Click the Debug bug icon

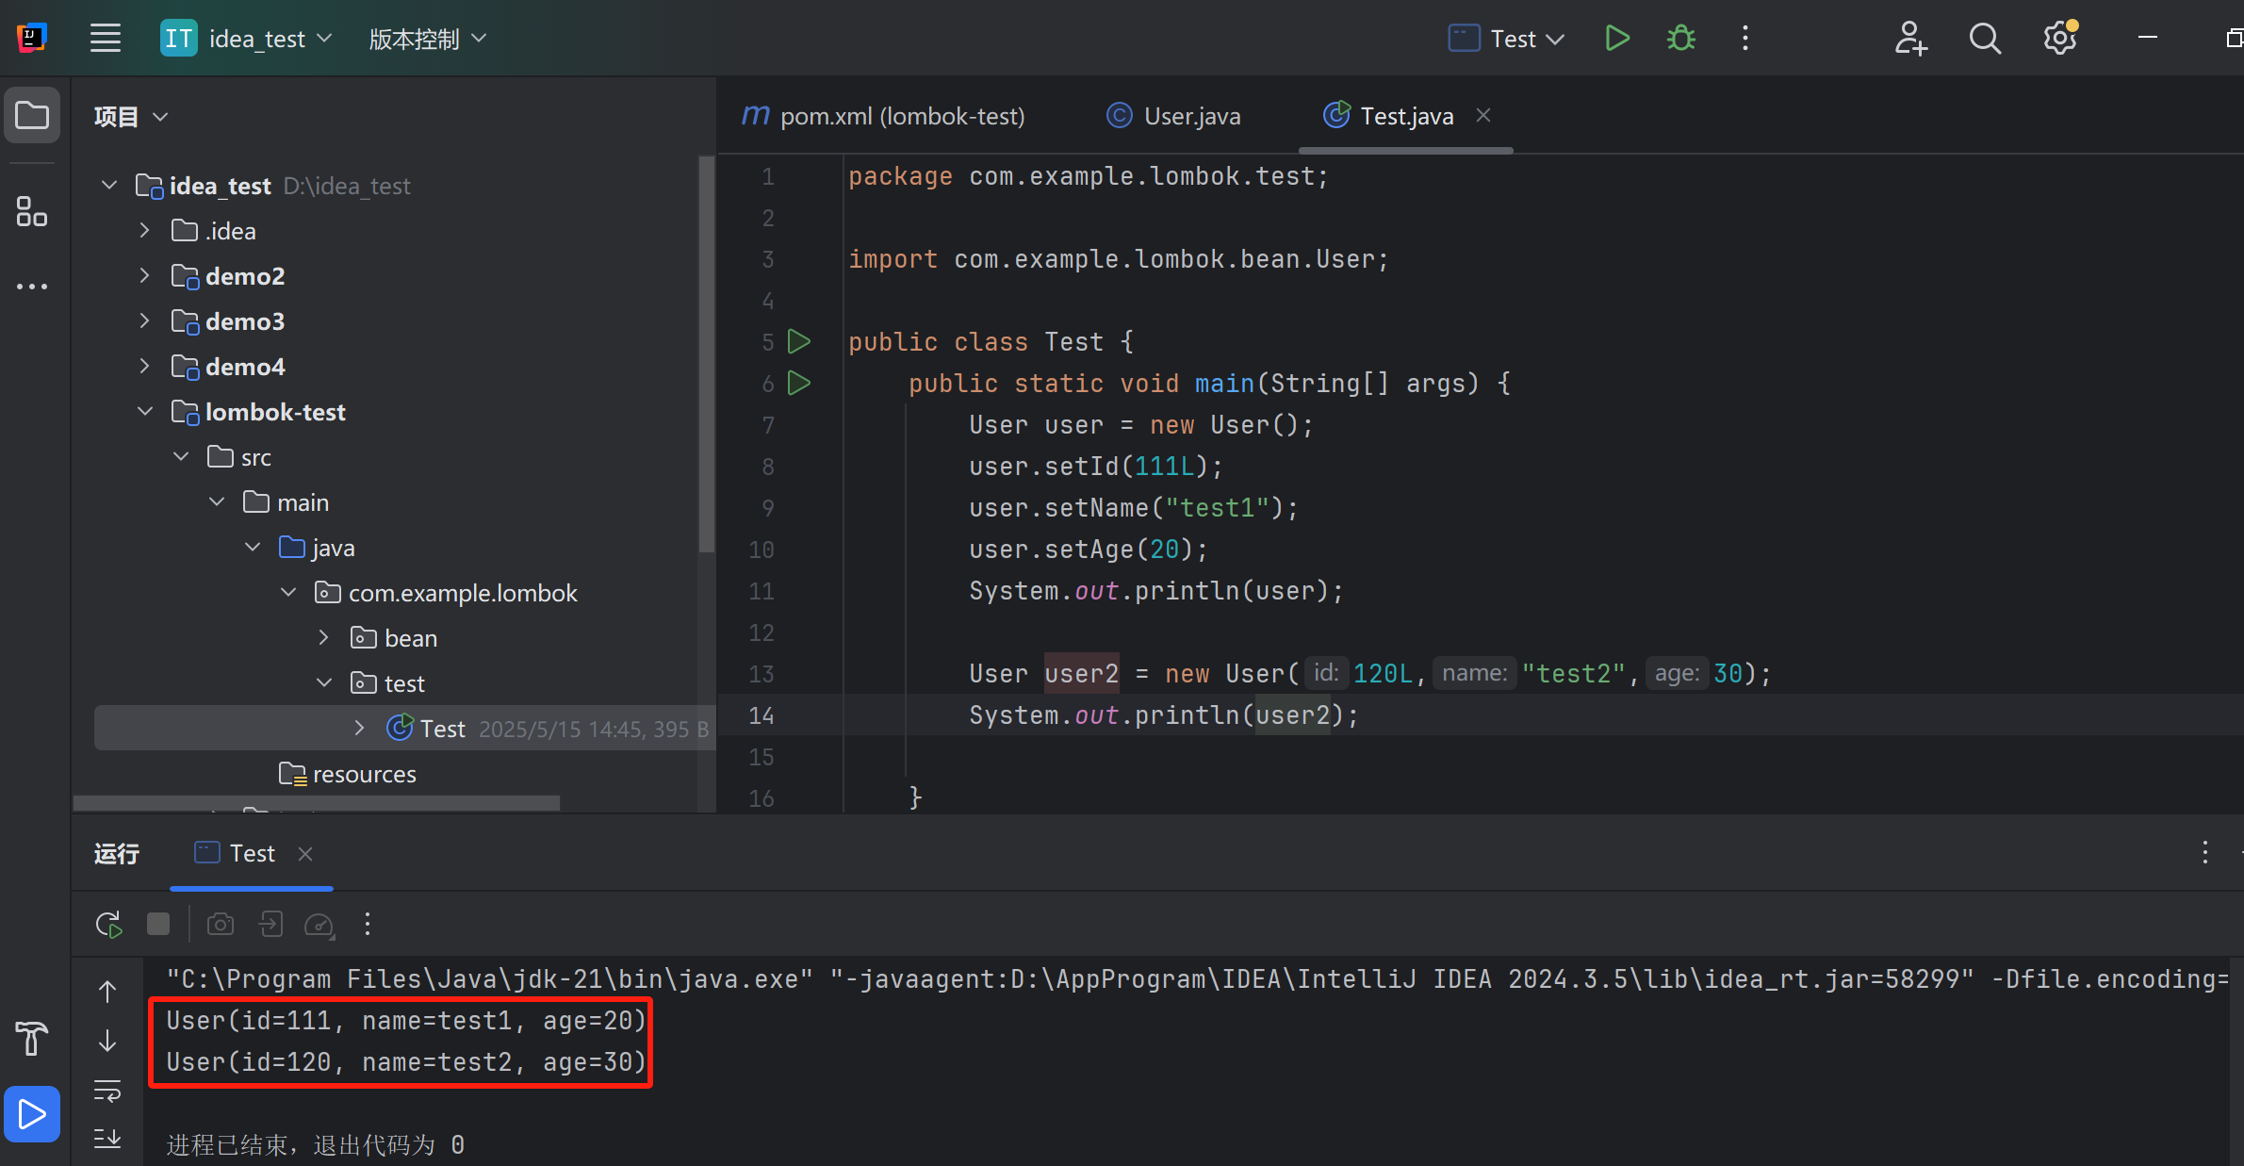pos(1680,39)
